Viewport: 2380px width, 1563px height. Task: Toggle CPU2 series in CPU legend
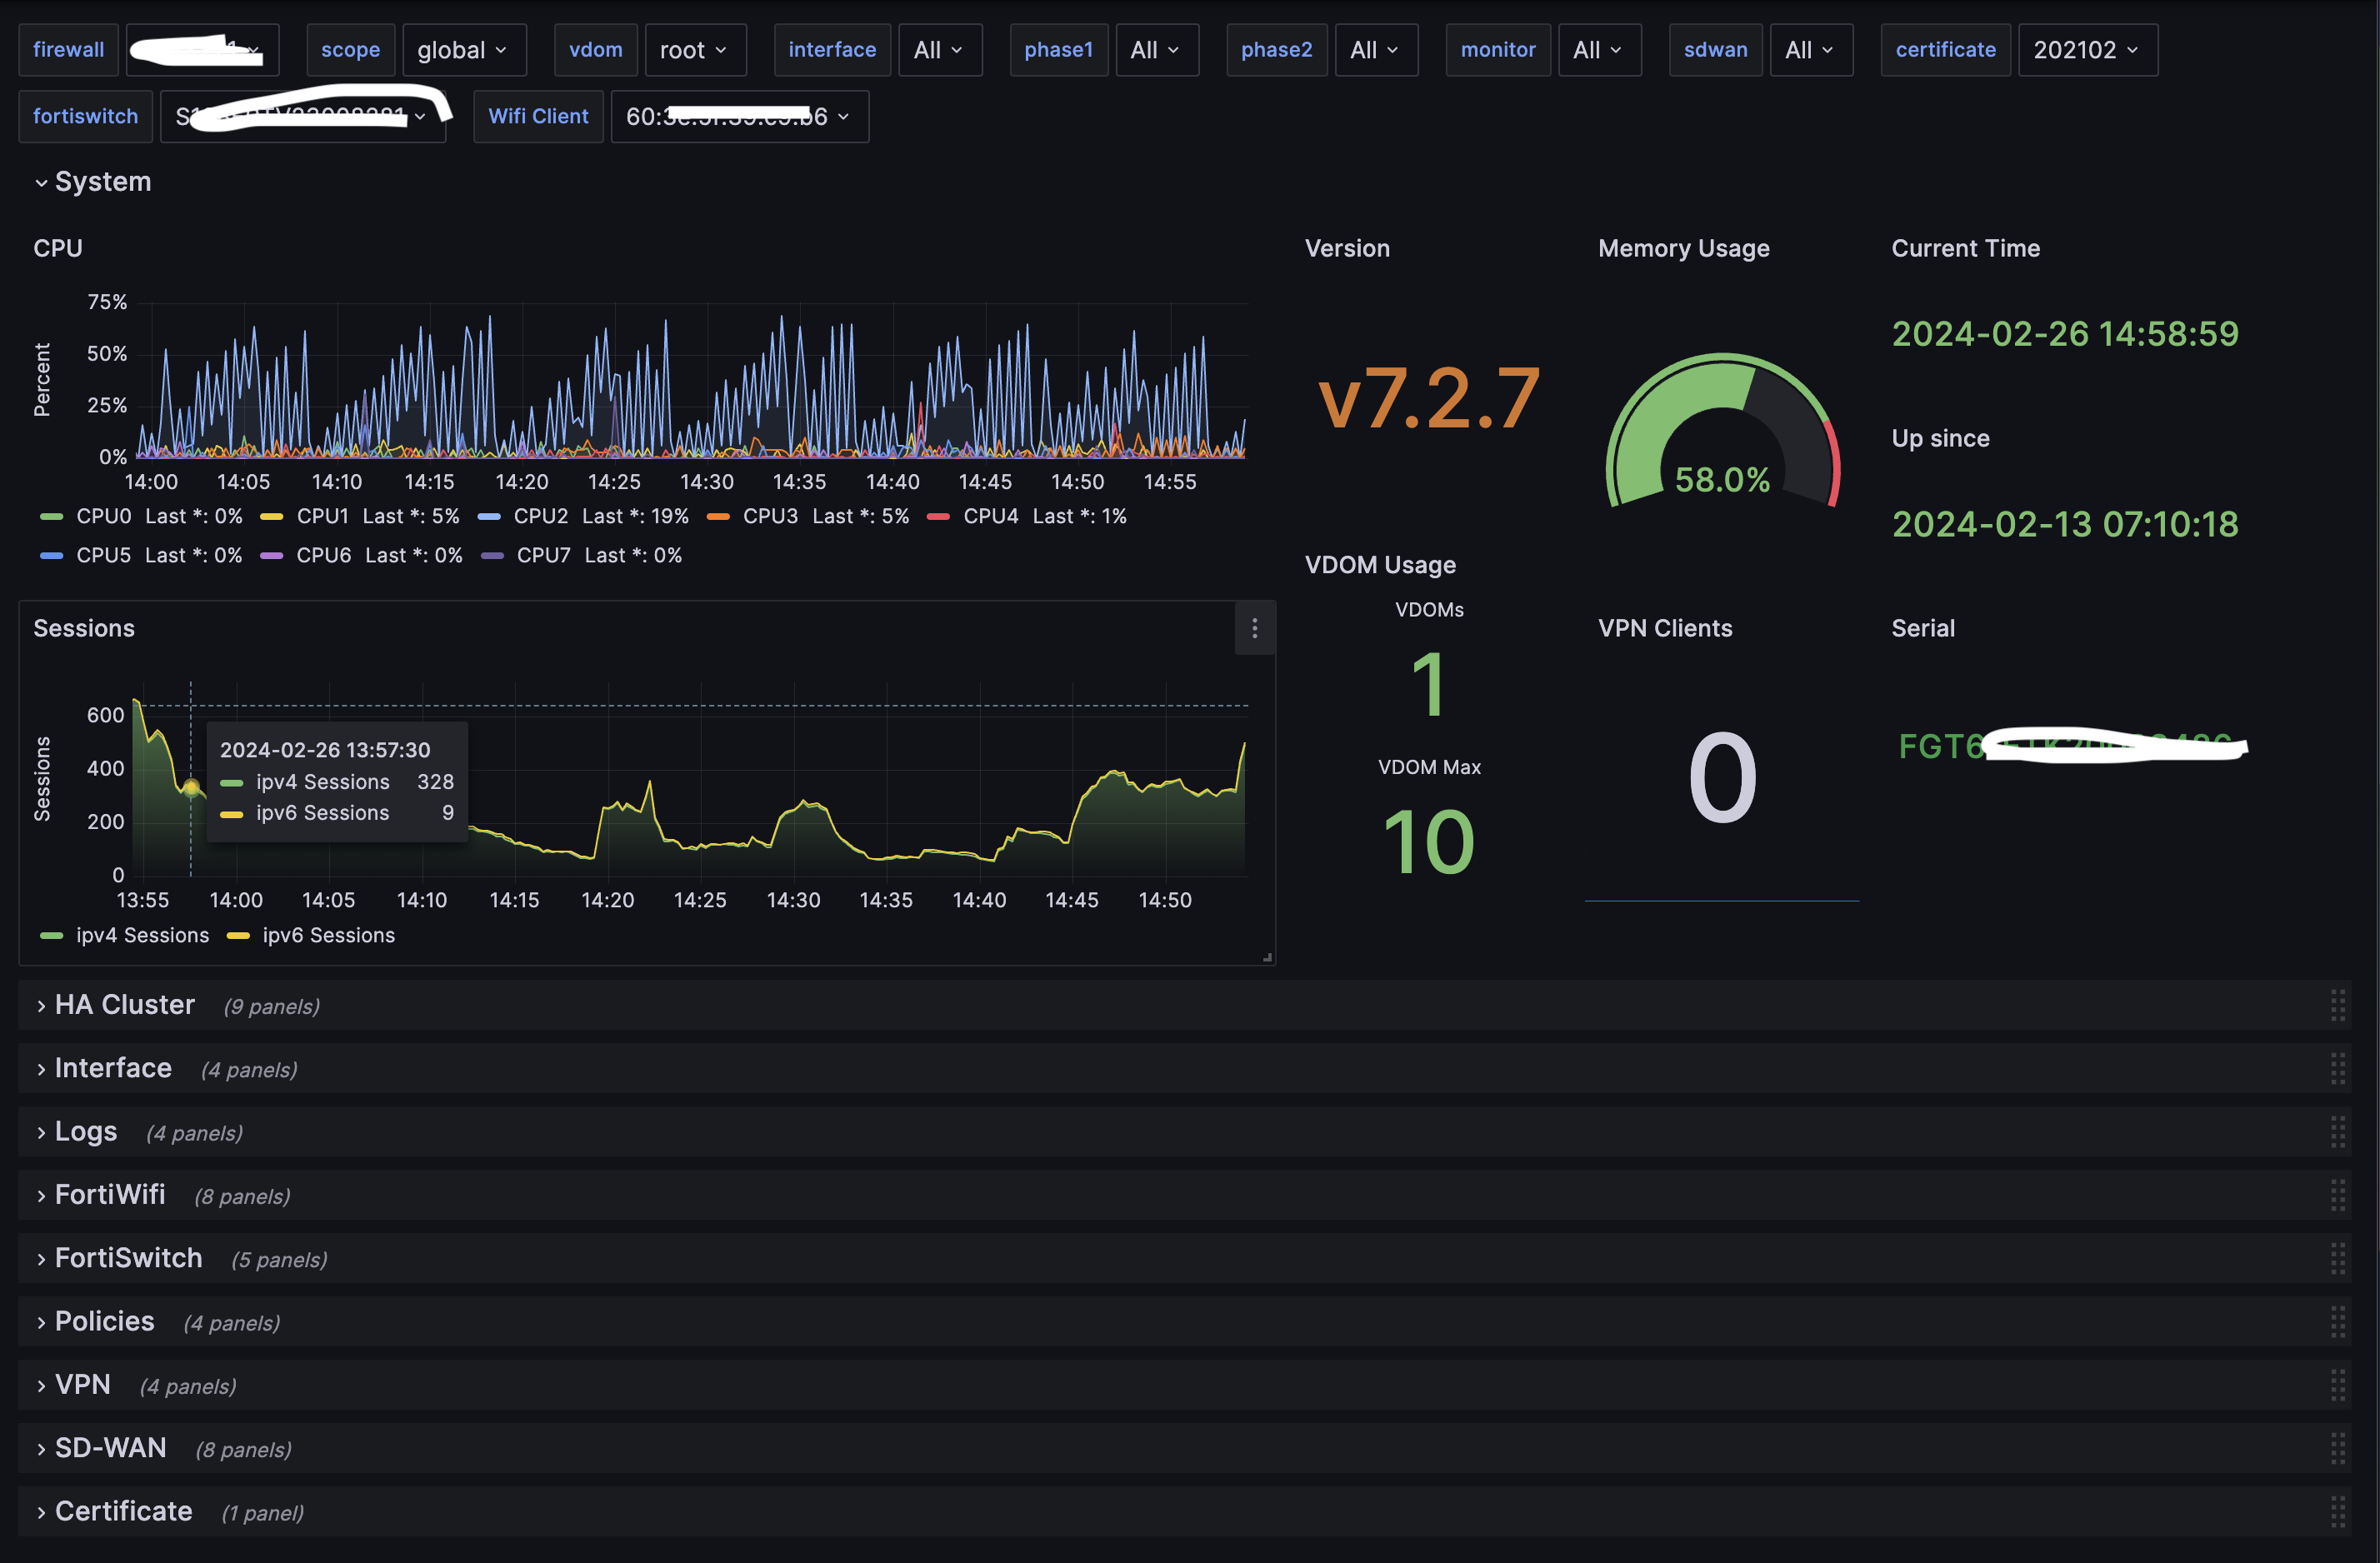[540, 516]
